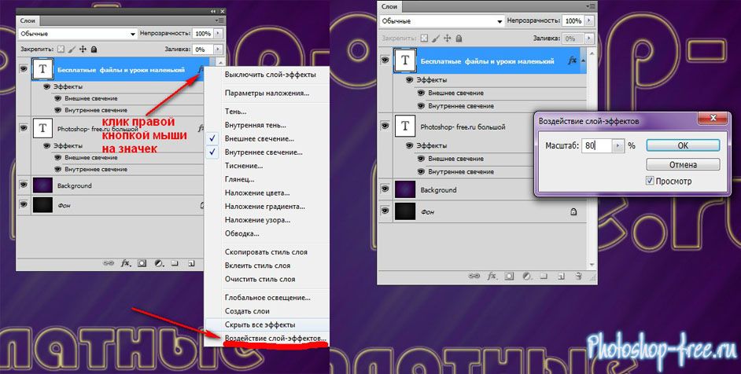Click adjustment layer icon in panel beside scale dialog
This screenshot has height=374, width=741.
tap(526, 276)
